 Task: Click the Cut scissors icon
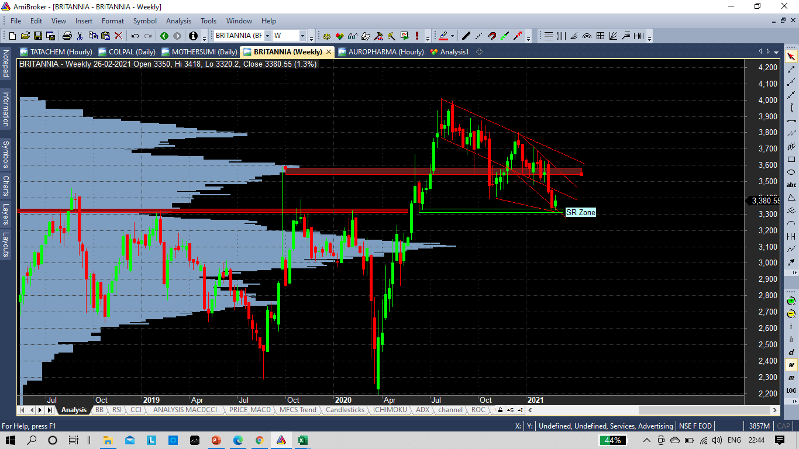tap(80, 36)
